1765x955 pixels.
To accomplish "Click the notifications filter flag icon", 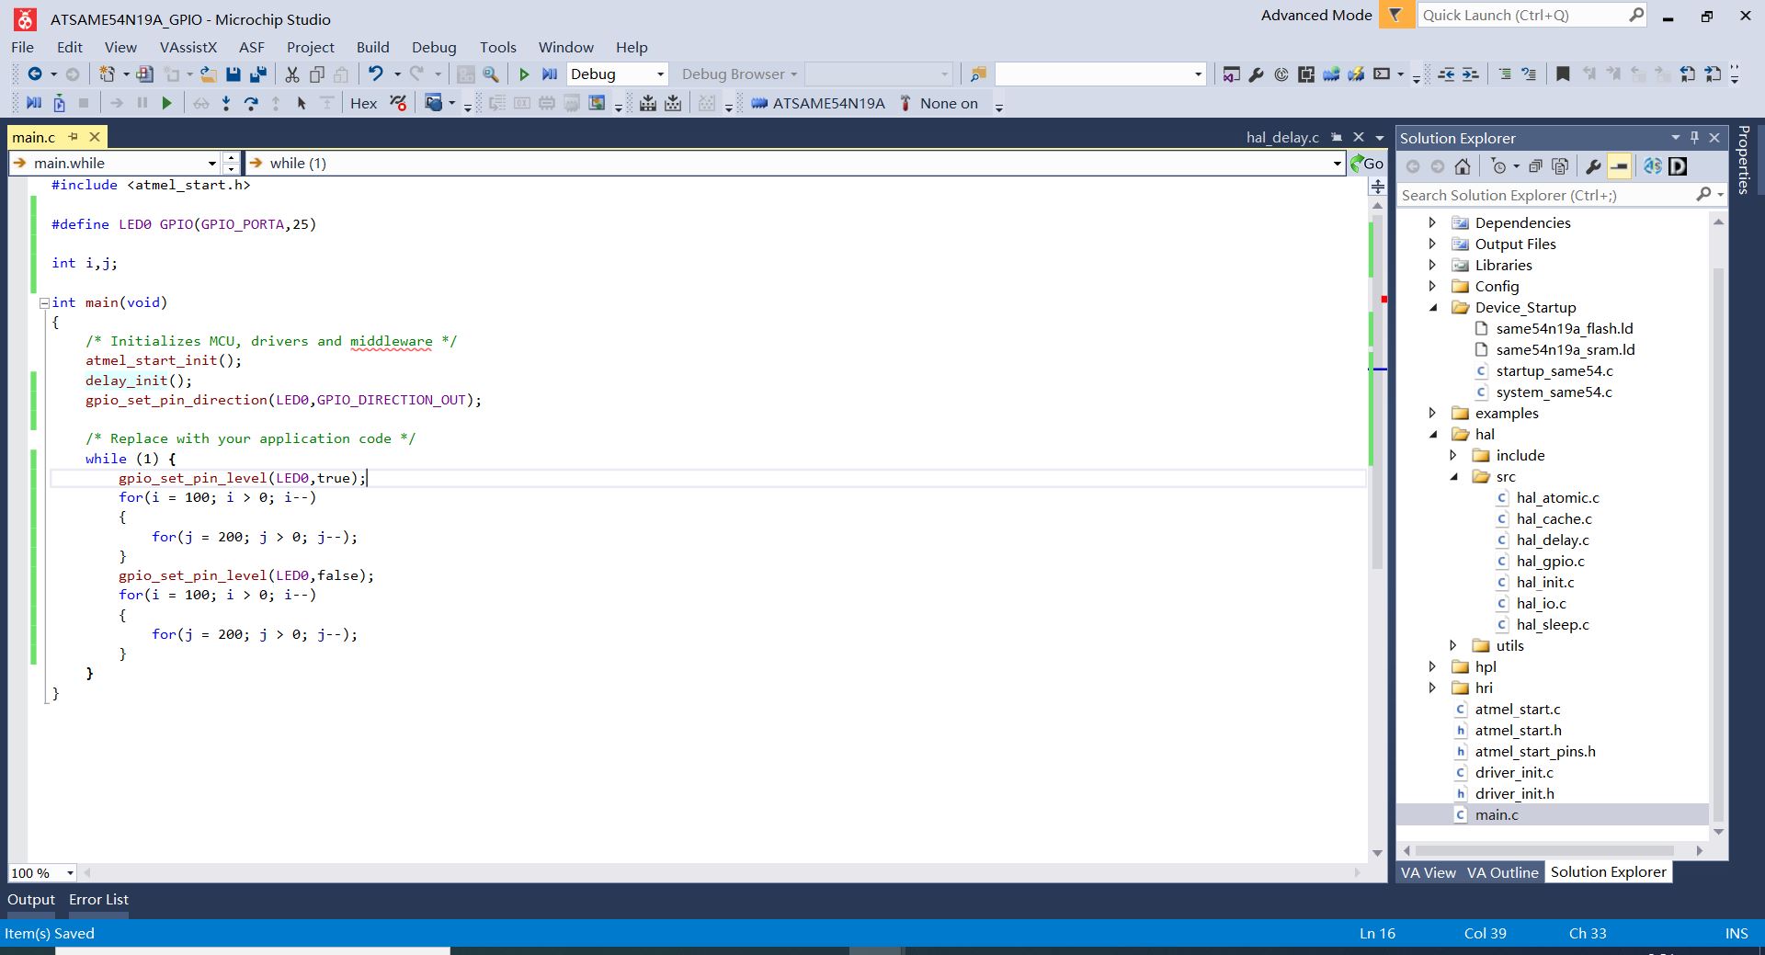I will (1396, 15).
